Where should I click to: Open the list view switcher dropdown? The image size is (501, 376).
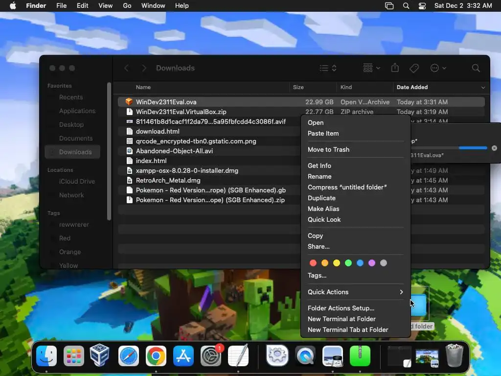328,68
